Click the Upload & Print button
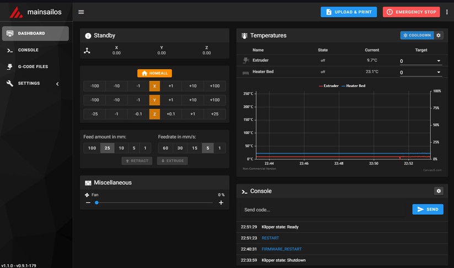The image size is (454, 268). click(348, 12)
